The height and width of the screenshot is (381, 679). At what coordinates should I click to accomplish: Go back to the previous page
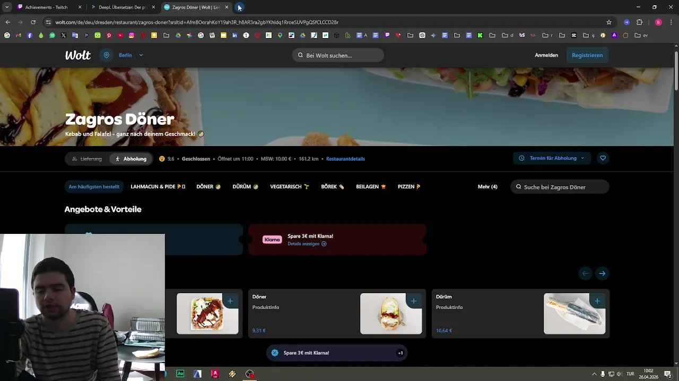(x=7, y=22)
